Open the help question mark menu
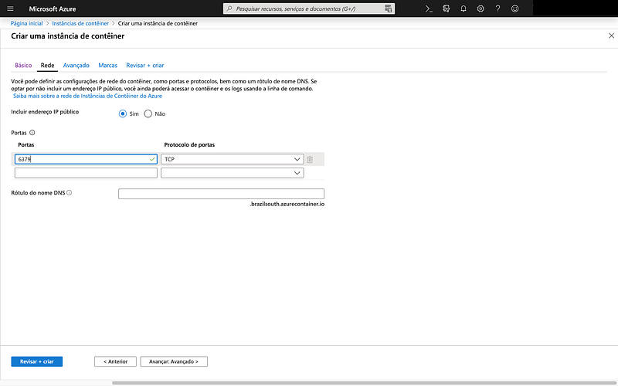Screen dimensions: 618x386 [x=497, y=8]
